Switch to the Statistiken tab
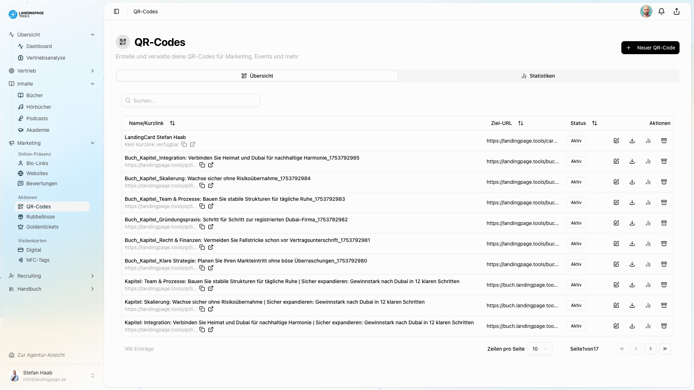 click(x=538, y=75)
